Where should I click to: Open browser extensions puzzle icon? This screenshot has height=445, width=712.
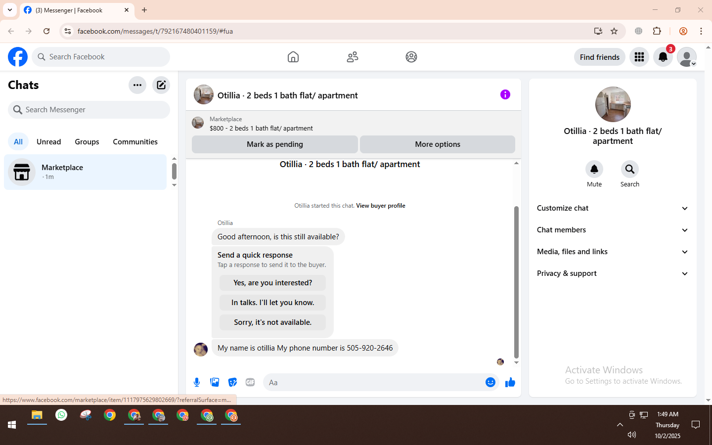tap(657, 31)
